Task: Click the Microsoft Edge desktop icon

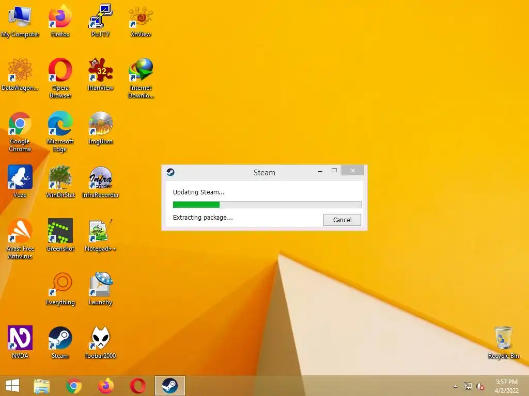Action: pos(60,131)
